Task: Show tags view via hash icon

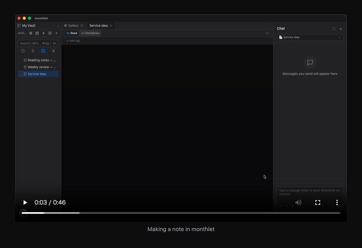Action: click(x=53, y=51)
